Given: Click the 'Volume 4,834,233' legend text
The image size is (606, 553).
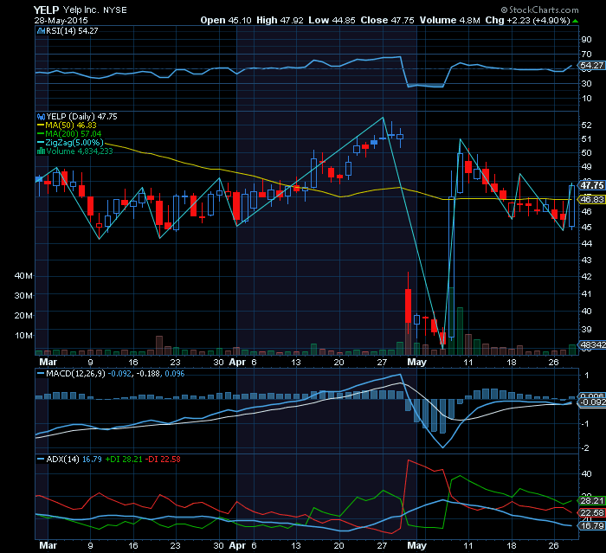Looking at the screenshot, I should (x=80, y=151).
